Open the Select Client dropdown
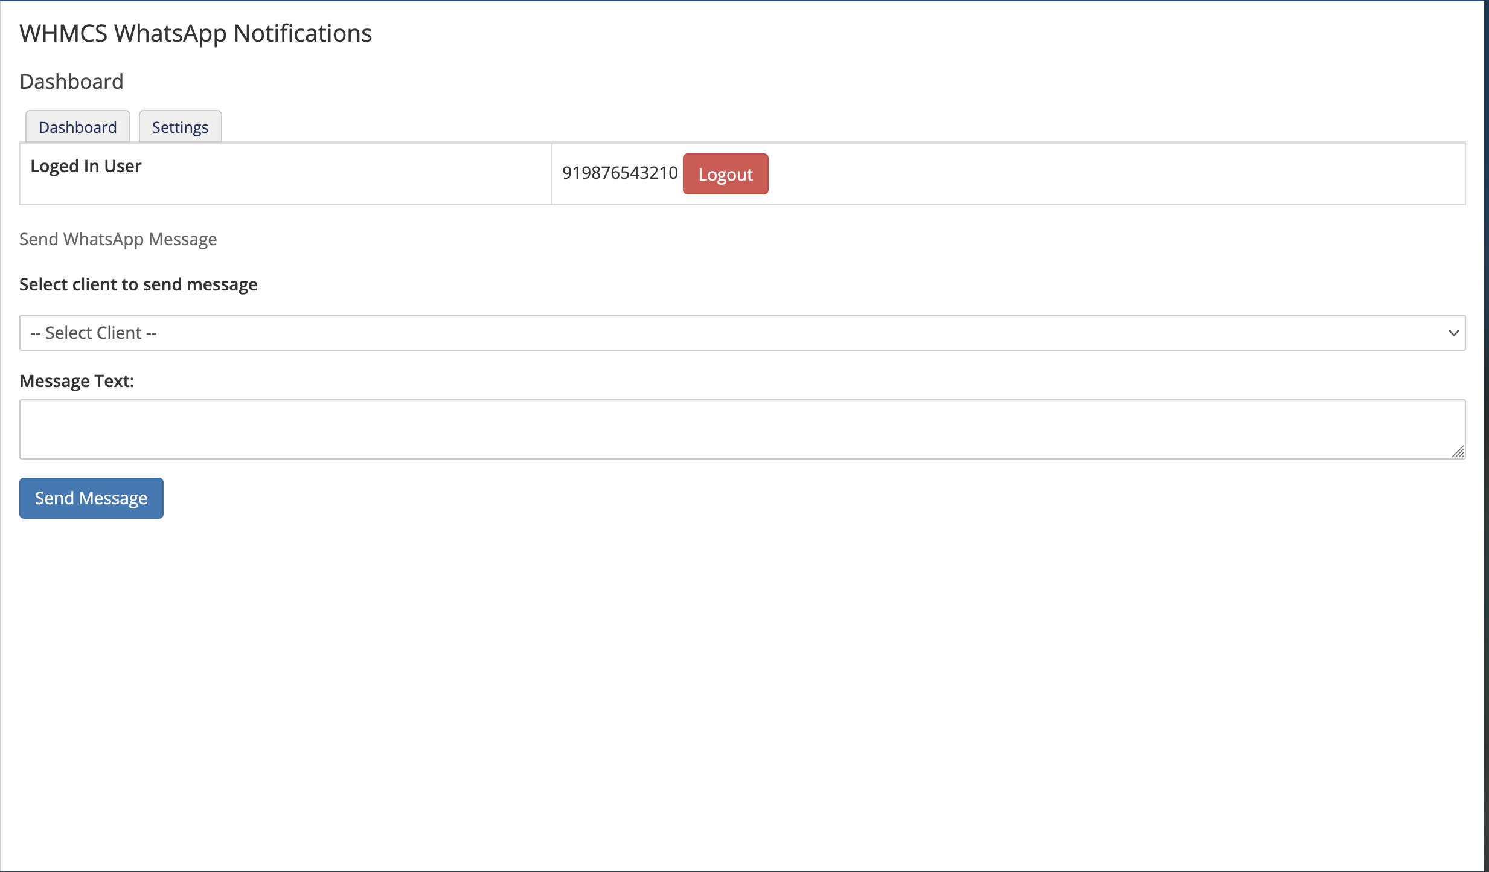The width and height of the screenshot is (1489, 872). coord(742,333)
